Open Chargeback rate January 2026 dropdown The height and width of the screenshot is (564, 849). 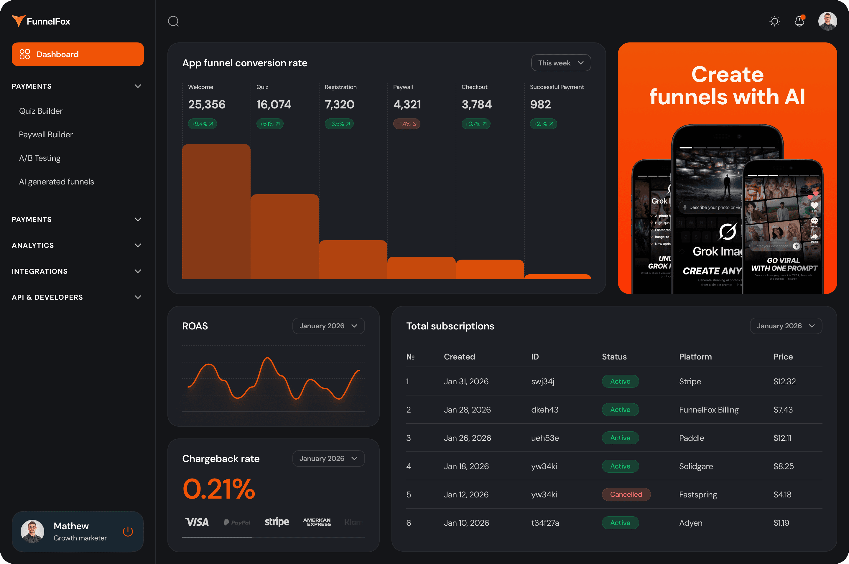pos(328,459)
